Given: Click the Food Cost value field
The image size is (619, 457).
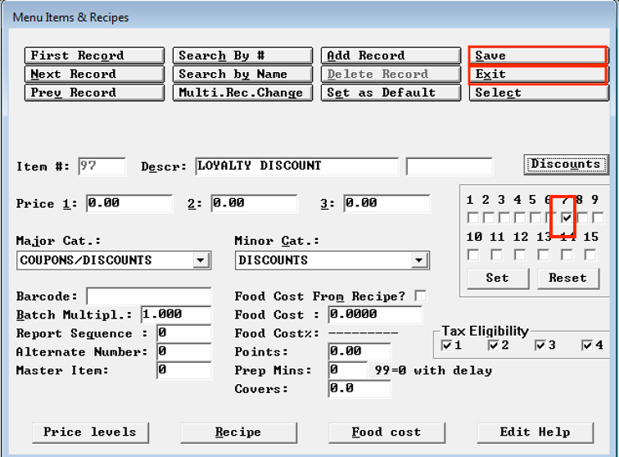Looking at the screenshot, I should pos(375,314).
